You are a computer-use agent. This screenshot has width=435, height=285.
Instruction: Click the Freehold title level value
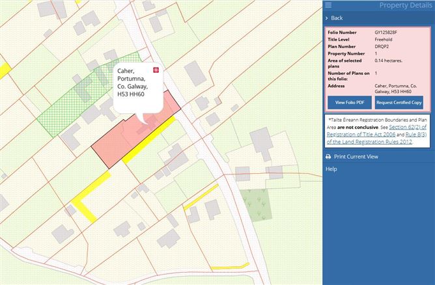(384, 40)
